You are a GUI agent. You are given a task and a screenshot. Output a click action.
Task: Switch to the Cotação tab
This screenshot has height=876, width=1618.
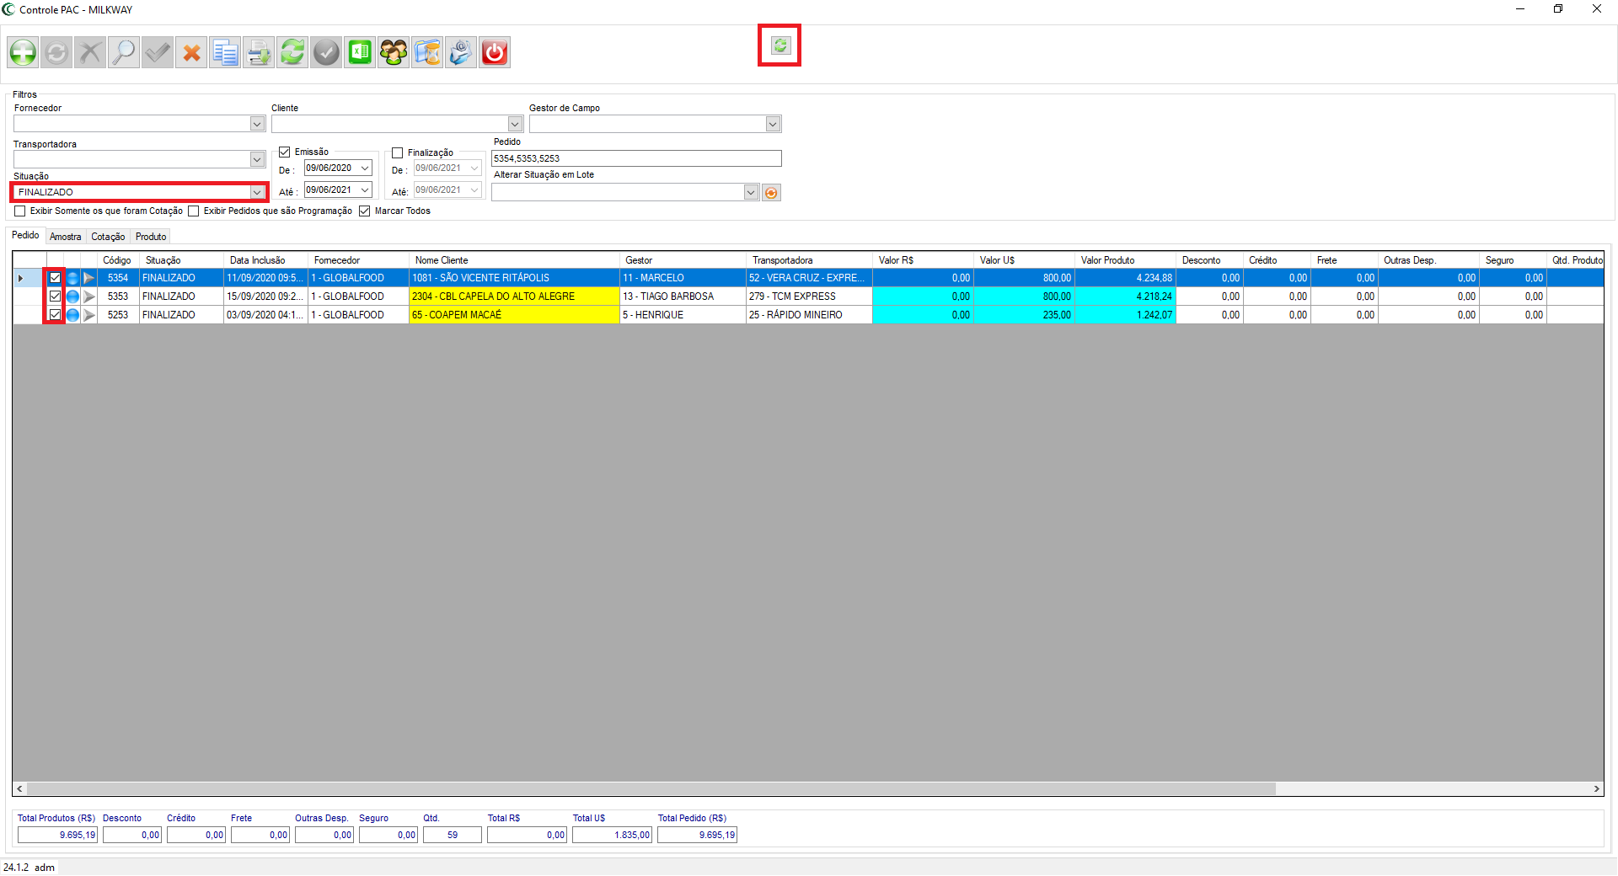point(108,237)
